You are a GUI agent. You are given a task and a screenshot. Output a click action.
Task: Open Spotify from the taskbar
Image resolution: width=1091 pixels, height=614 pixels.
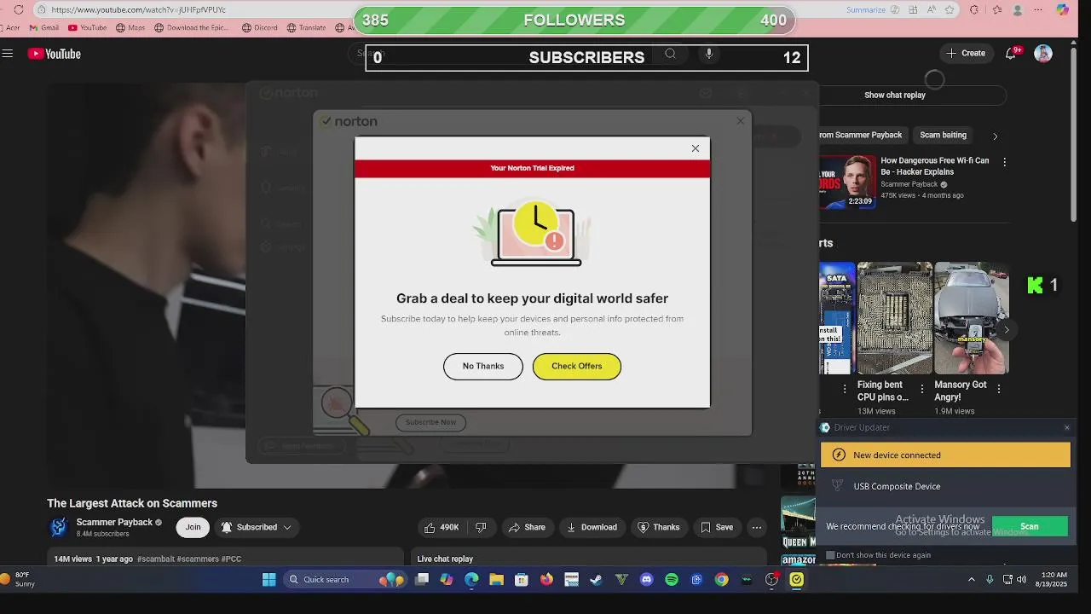click(671, 580)
